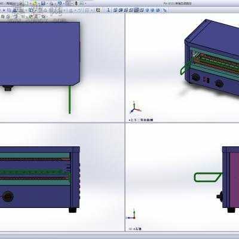Image resolution: width=239 pixels, height=239 pixels.
Task: Select the blue top cover in top-view pane
Action: pyautogui.click(x=40, y=54)
